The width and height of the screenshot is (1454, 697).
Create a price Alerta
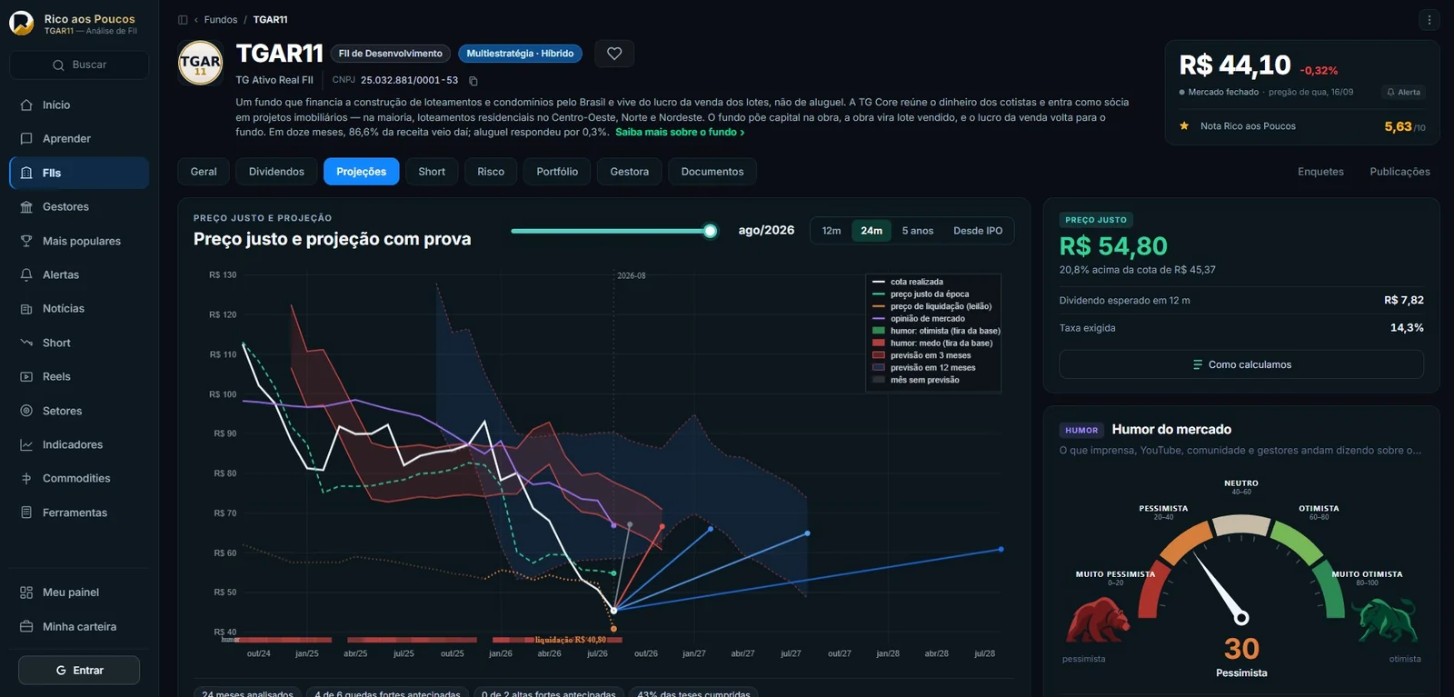click(1404, 92)
